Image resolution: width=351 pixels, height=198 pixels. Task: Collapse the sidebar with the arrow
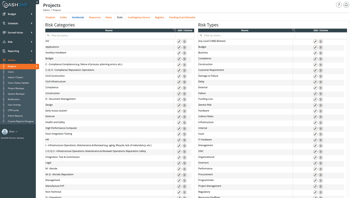point(37,2)
